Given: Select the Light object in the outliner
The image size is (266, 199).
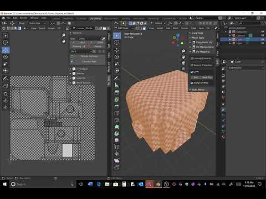Looking at the screenshot, I should point(239,43).
